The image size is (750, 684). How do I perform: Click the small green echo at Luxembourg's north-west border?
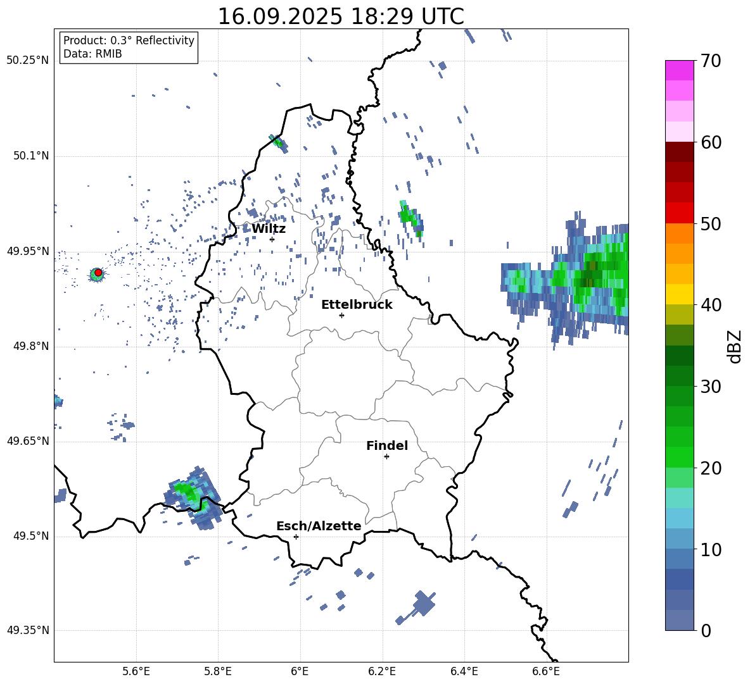pos(278,142)
